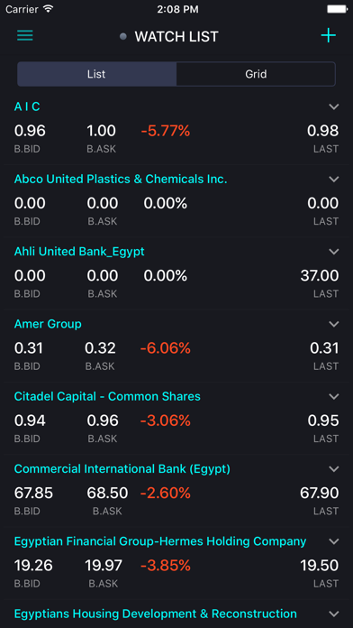Expand Commercial International Bank chevron
This screenshot has height=628, width=353.
coord(334,468)
